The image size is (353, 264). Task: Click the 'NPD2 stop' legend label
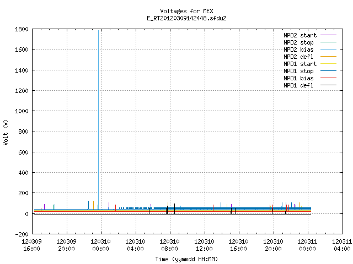point(298,42)
